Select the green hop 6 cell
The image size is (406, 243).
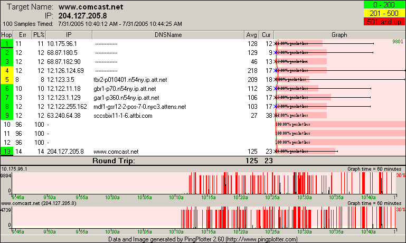click(x=7, y=89)
